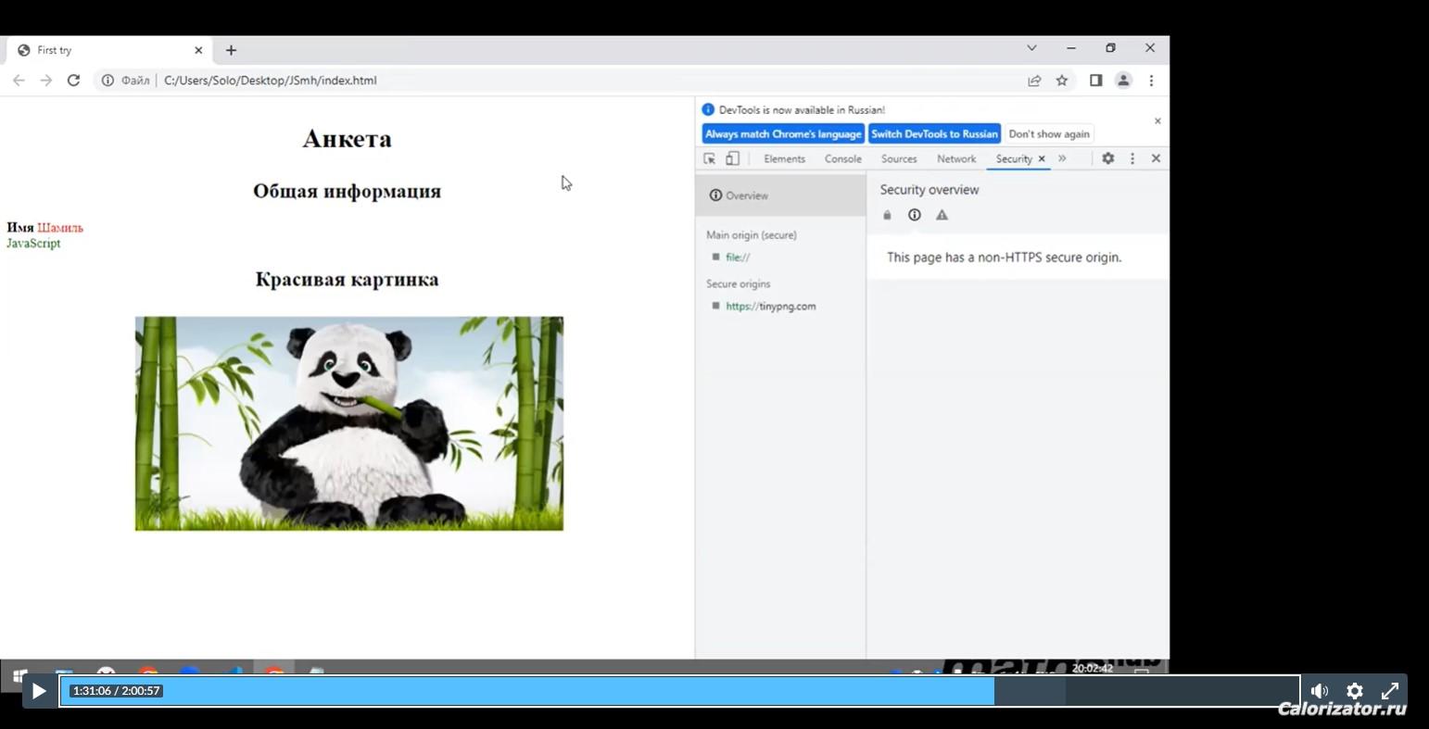Click the panda image
Image resolution: width=1429 pixels, height=729 pixels.
tap(349, 423)
